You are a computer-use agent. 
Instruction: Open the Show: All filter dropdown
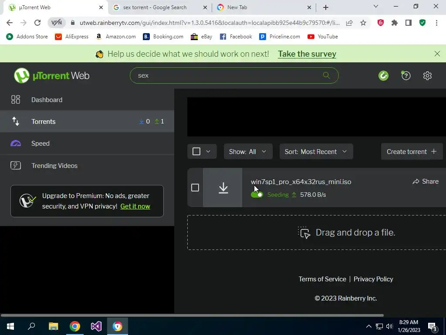click(x=248, y=151)
